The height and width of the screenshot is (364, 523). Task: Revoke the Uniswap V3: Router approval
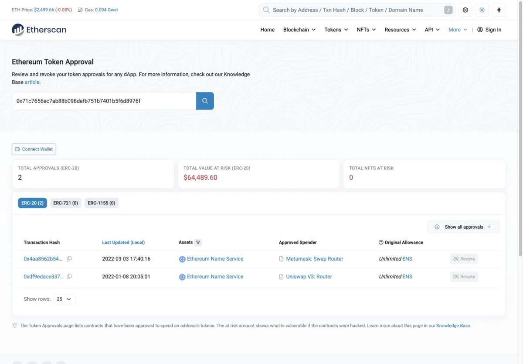464,277
